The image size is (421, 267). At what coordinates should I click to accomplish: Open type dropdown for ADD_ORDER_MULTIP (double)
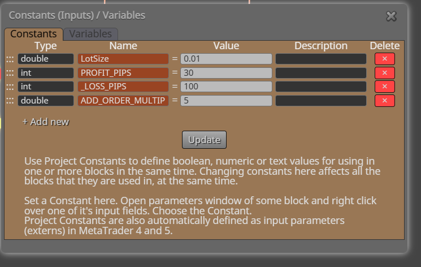pos(46,101)
